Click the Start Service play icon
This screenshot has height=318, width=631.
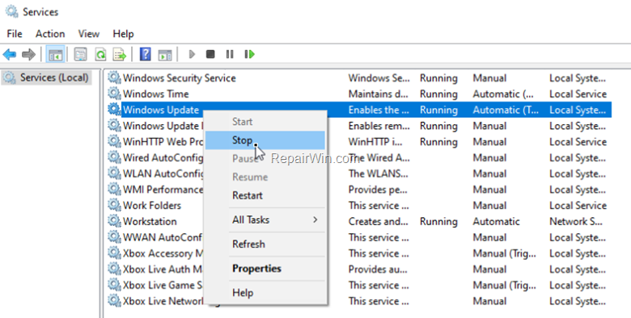click(192, 54)
